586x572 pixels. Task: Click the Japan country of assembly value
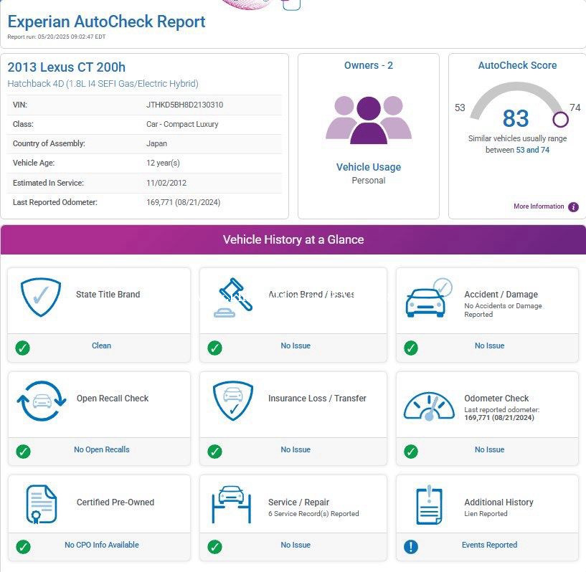[156, 144]
